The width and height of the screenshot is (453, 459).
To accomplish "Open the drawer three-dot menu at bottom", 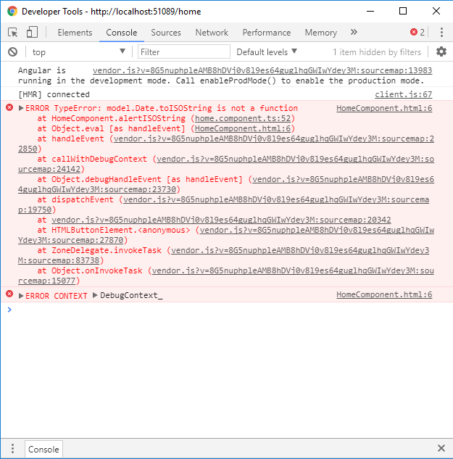I will 12,448.
